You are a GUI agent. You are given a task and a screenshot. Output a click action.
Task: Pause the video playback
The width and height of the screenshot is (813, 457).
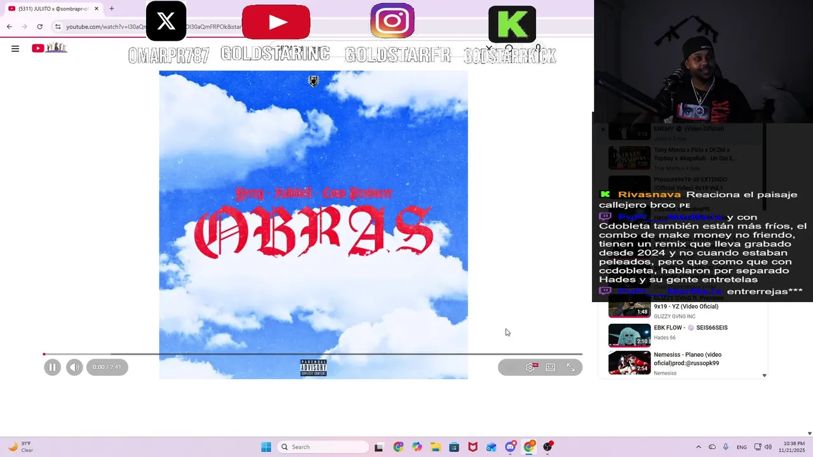tap(52, 367)
